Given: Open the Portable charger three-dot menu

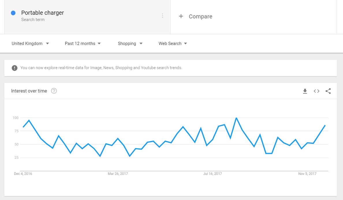Looking at the screenshot, I should pyautogui.click(x=162, y=16).
